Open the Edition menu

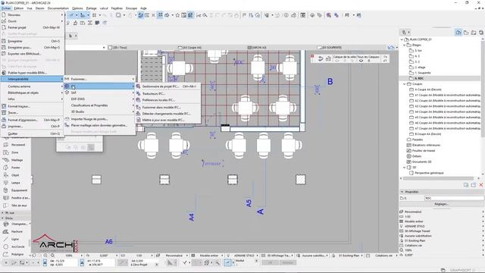pos(19,8)
